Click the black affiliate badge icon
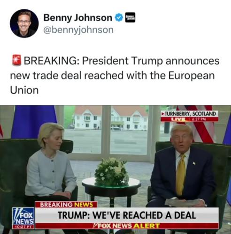The image size is (231, 234). tap(130, 17)
